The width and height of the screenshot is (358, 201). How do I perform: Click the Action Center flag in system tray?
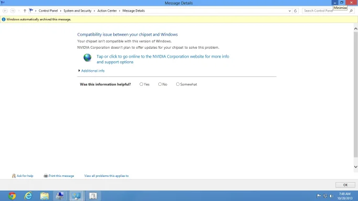click(x=319, y=196)
